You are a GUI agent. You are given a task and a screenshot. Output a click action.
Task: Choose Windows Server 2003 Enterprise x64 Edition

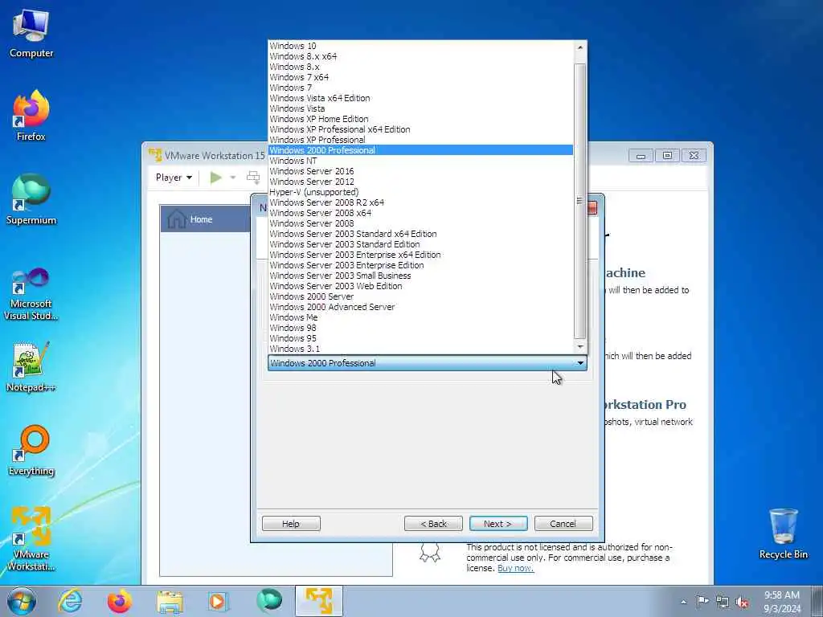pyautogui.click(x=420, y=255)
